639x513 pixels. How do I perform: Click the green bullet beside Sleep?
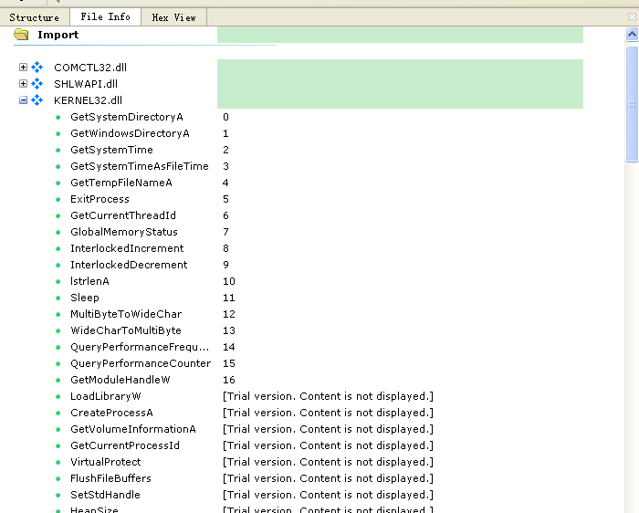58,298
